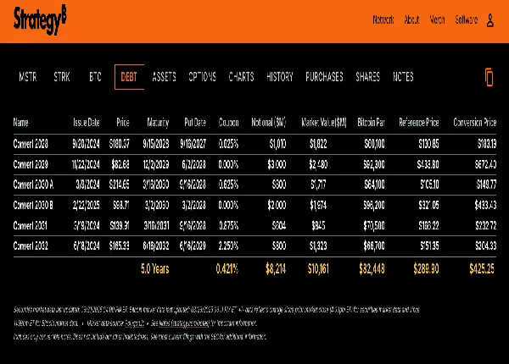Click the $82,448 Bitcoin par total

click(x=372, y=269)
